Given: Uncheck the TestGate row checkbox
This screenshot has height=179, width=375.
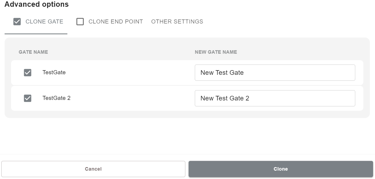Looking at the screenshot, I should 28,73.
